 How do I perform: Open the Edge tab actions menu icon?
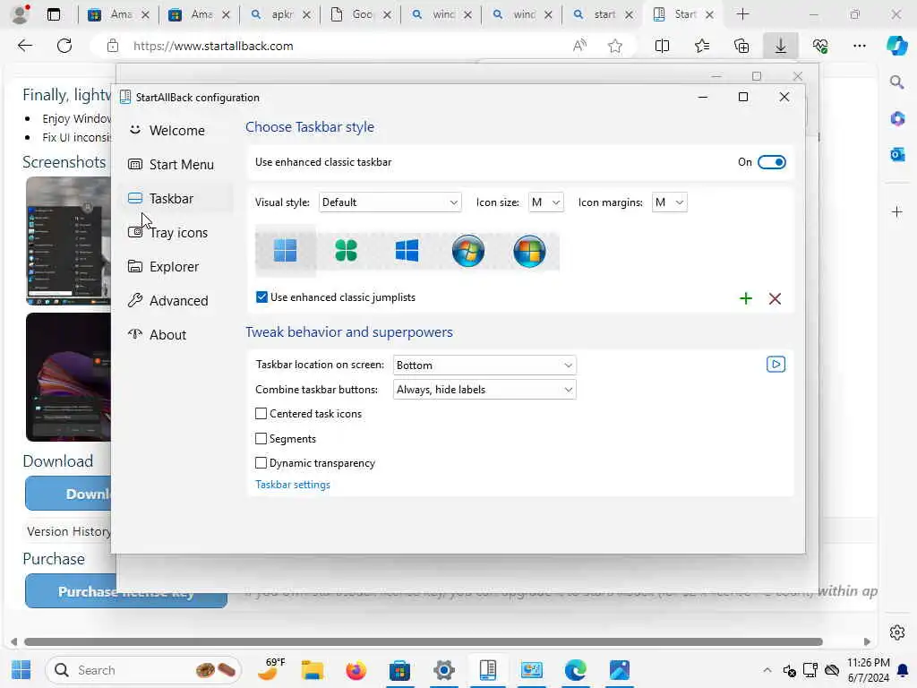point(53,14)
